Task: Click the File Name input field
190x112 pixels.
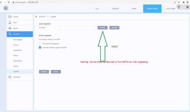Action: tap(78, 28)
